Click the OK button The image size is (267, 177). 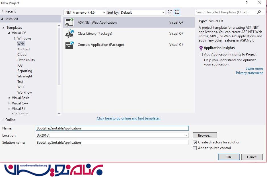229,157
